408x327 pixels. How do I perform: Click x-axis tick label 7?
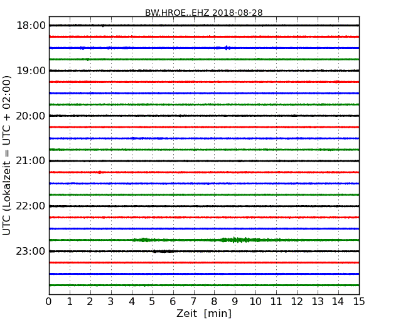(193, 302)
